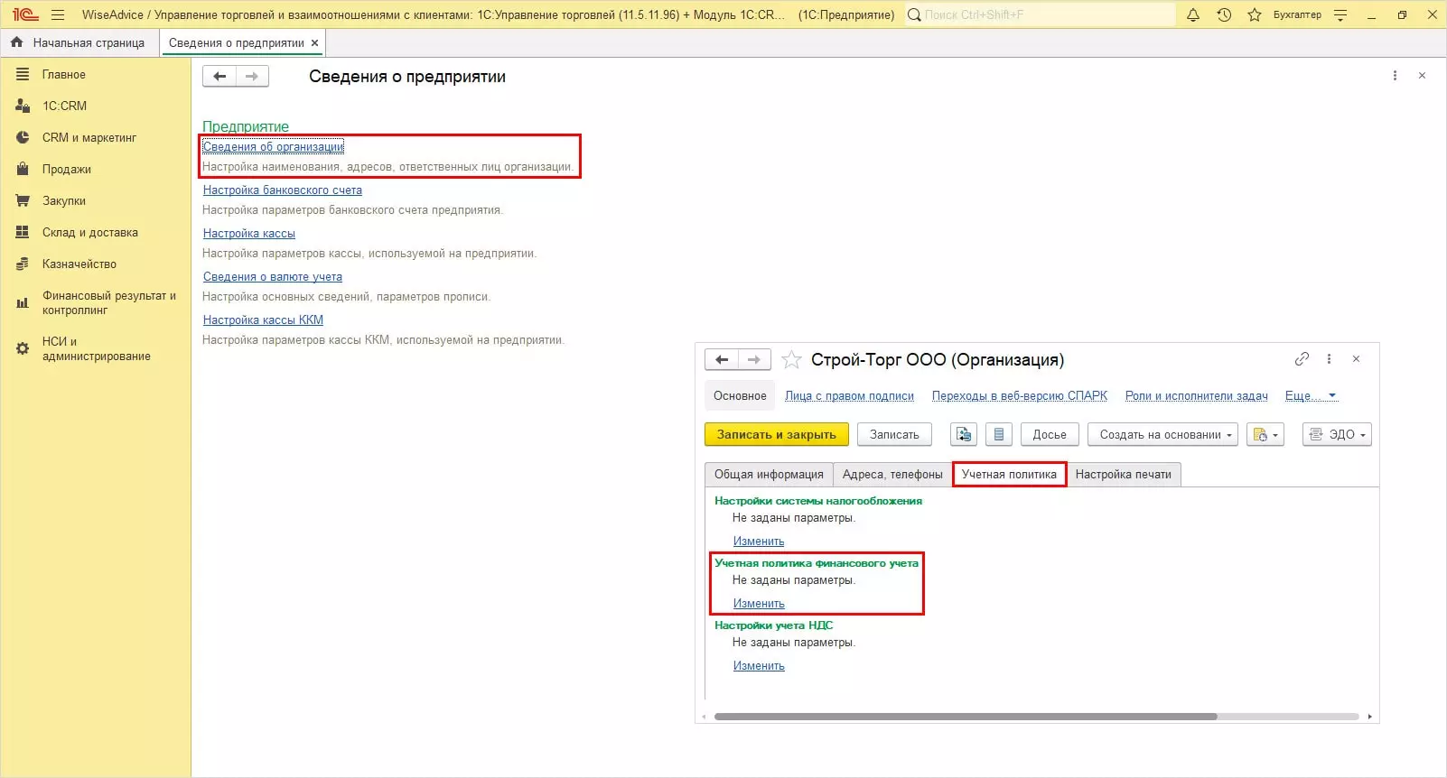Image resolution: width=1447 pixels, height=778 pixels.
Task: Open the CRM и маркетинг section
Action: pyautogui.click(x=89, y=137)
